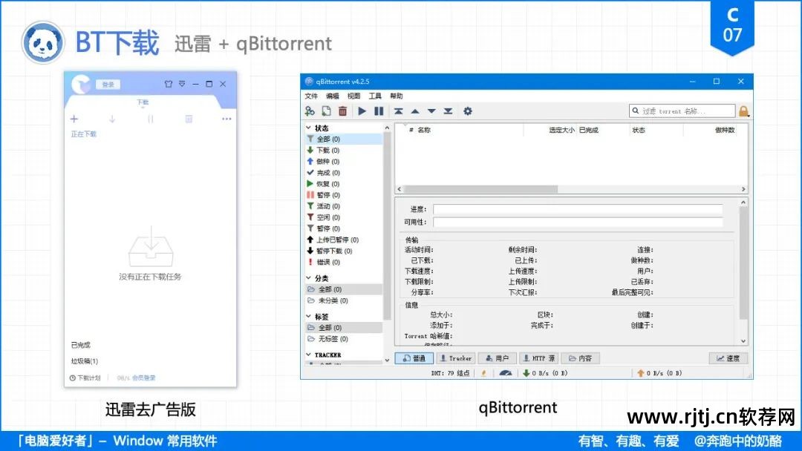Open Xunlei more options ellipsis

(226, 119)
